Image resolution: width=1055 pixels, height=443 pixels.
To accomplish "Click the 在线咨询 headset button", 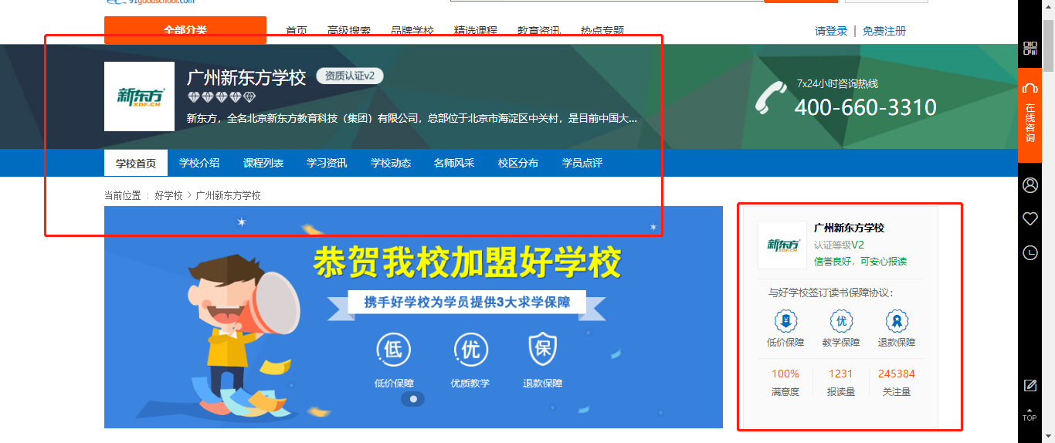I will coord(1030,114).
